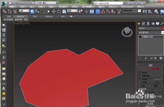Check the By Angle checkbox
Image resolution: width=164 pixels, height=107 pixels.
click(140, 79)
